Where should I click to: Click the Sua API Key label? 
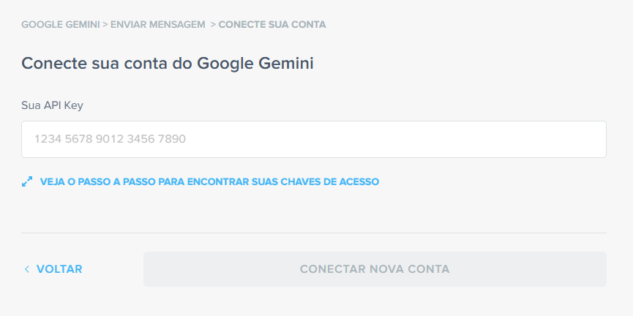click(x=52, y=105)
